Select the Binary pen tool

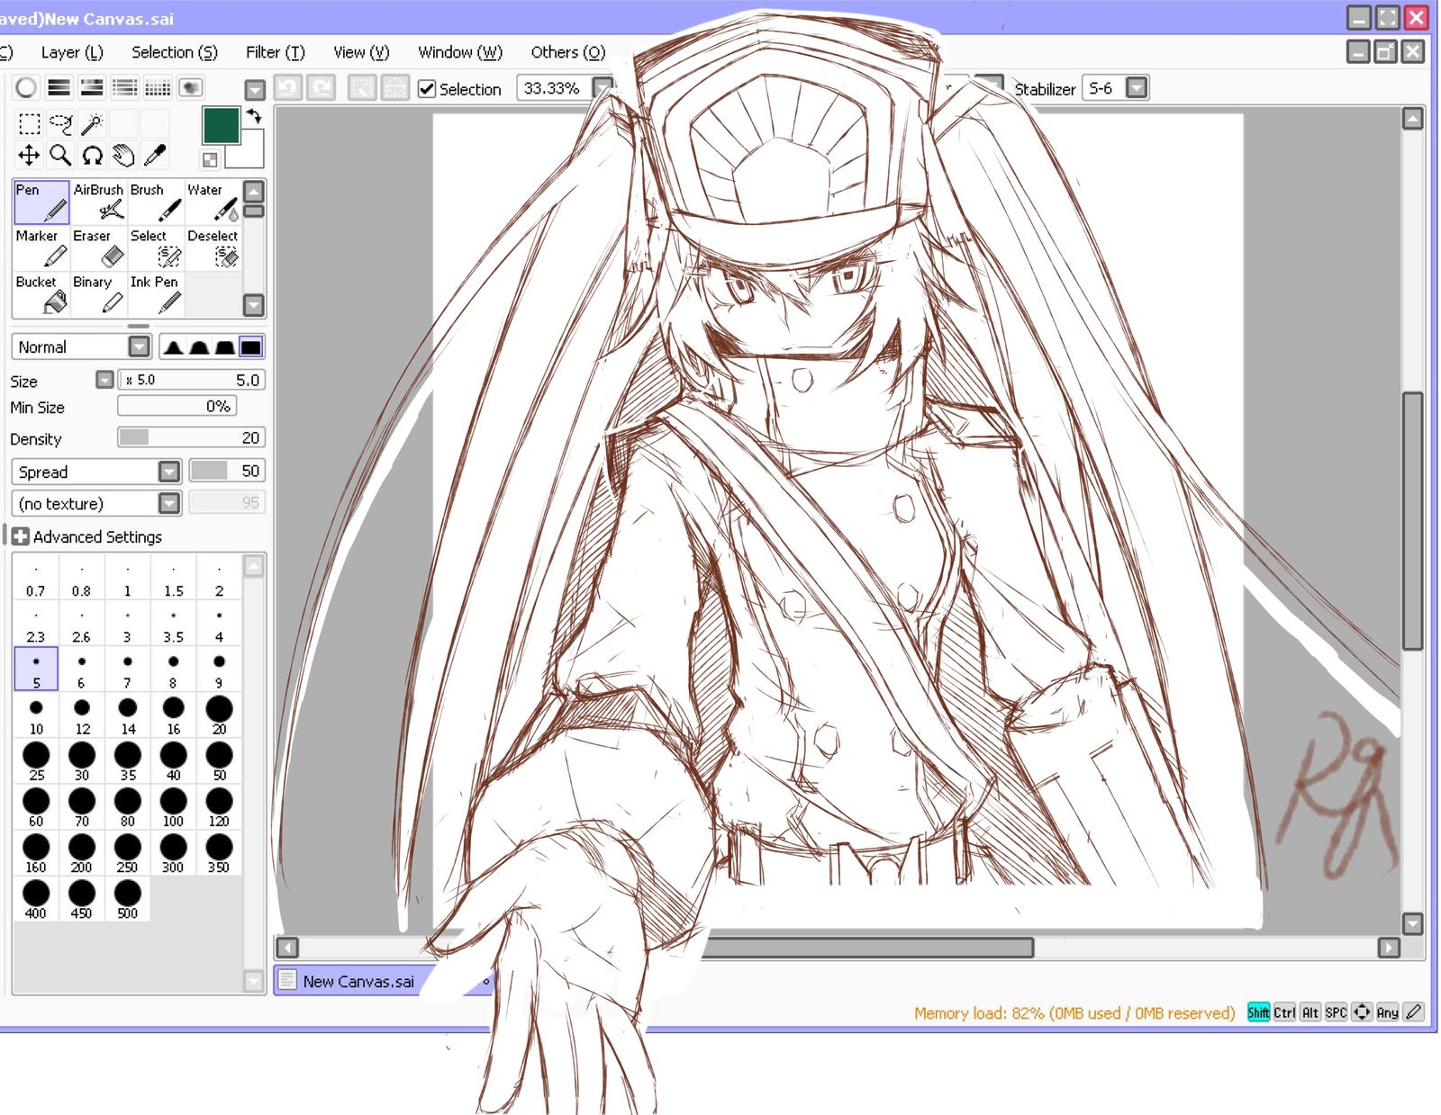pyautogui.click(x=98, y=293)
